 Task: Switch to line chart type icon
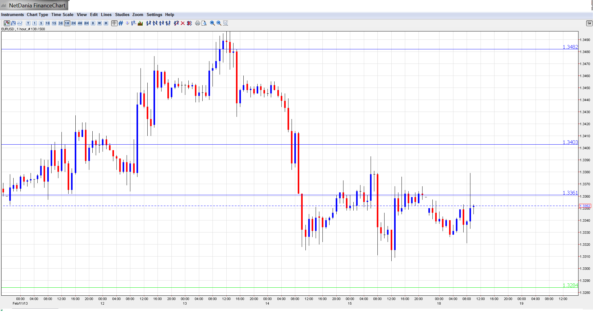tap(20, 23)
